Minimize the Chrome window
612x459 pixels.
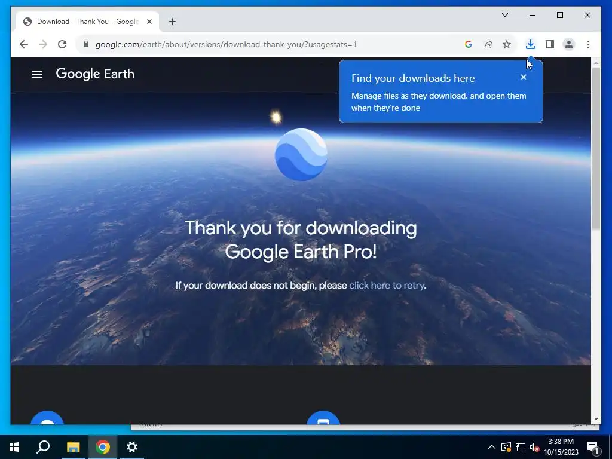tap(533, 15)
